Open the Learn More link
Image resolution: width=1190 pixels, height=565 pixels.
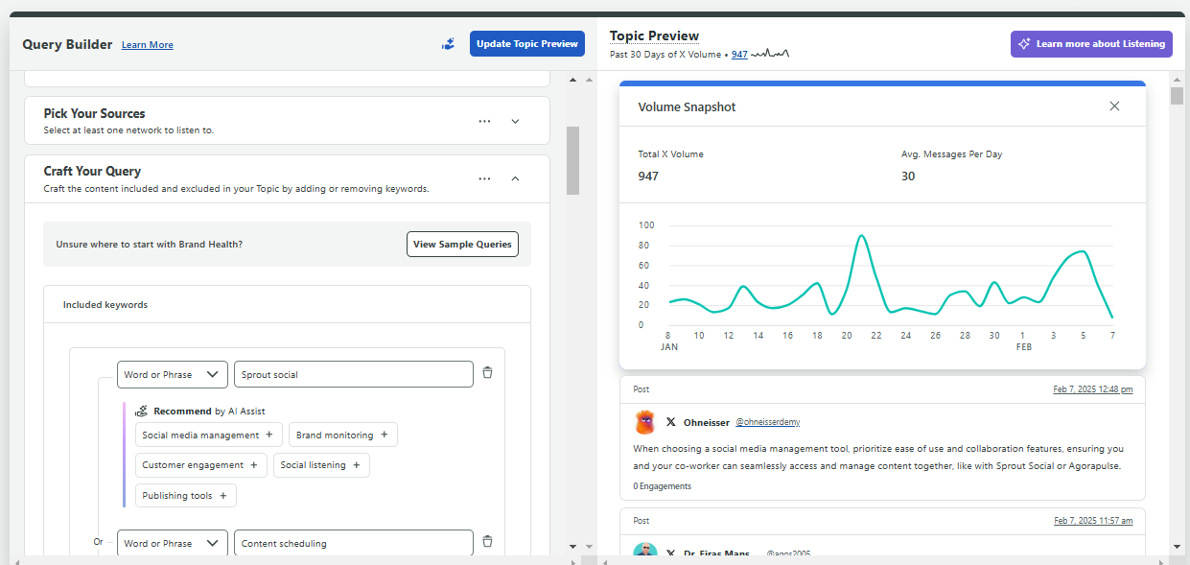point(148,45)
